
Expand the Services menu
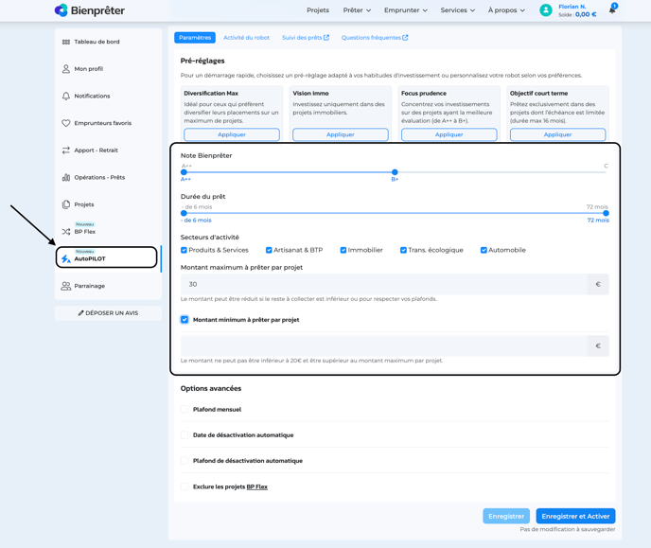pos(458,10)
